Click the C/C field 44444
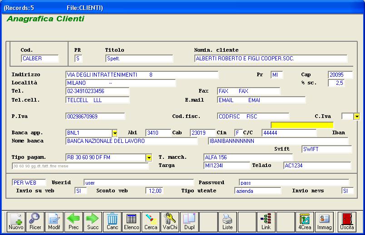Image resolution: width=365 pixels, height=235 pixels. 289,133
